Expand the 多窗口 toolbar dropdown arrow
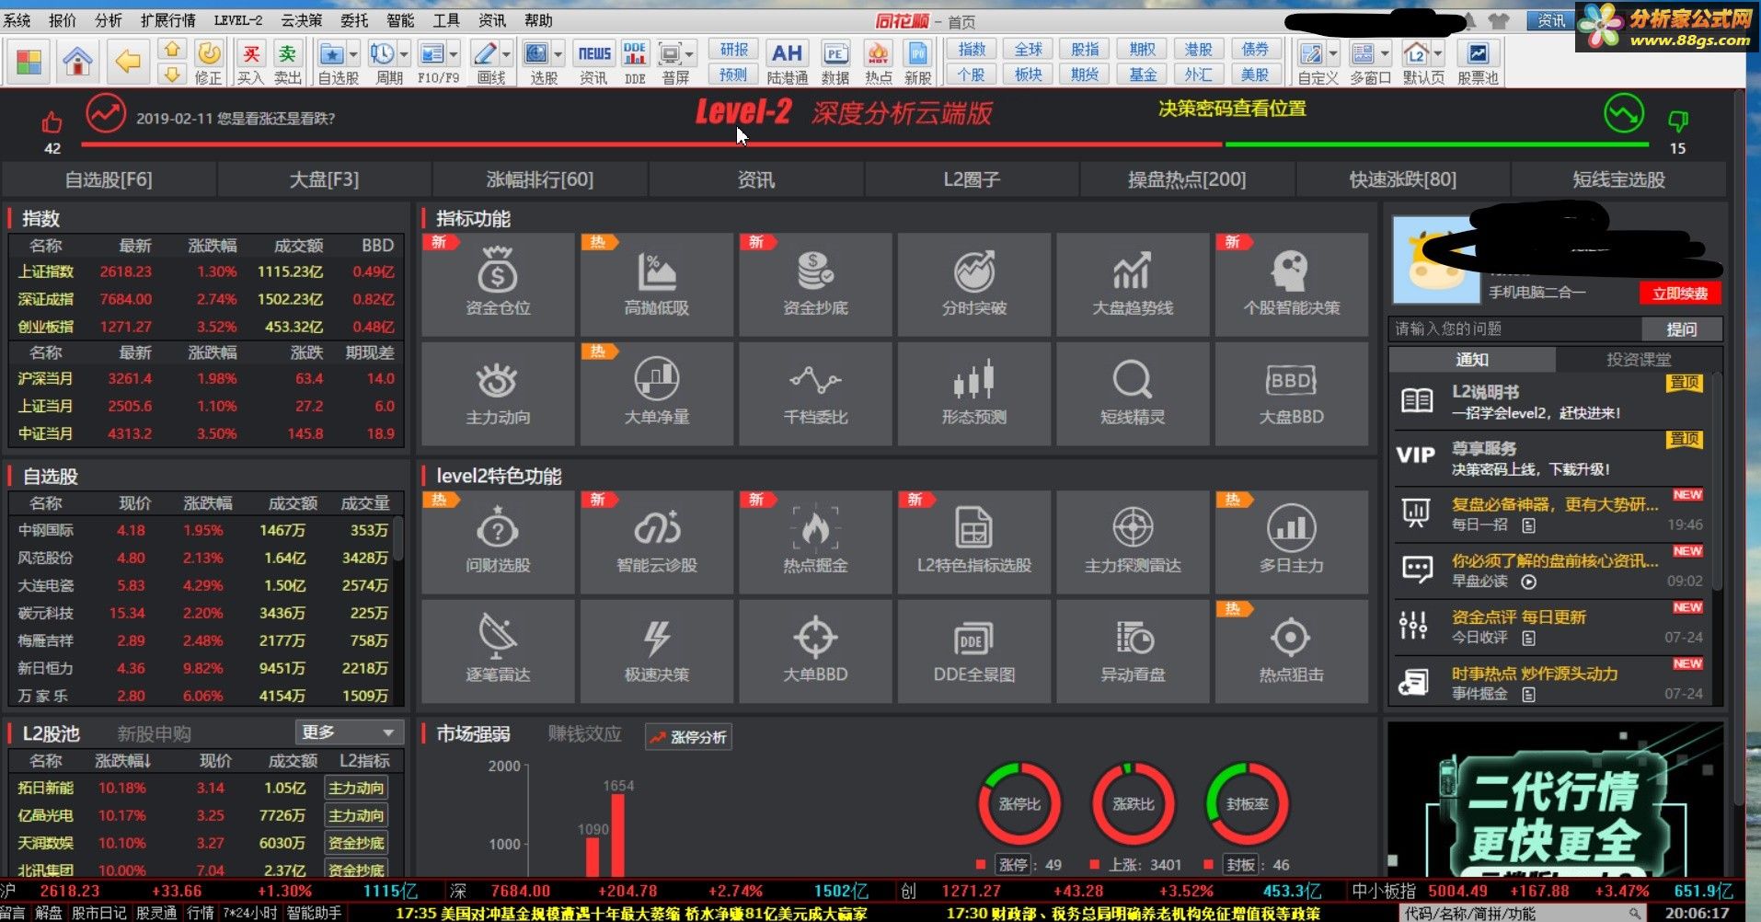Screen dimensions: 1761x922 [1385, 54]
